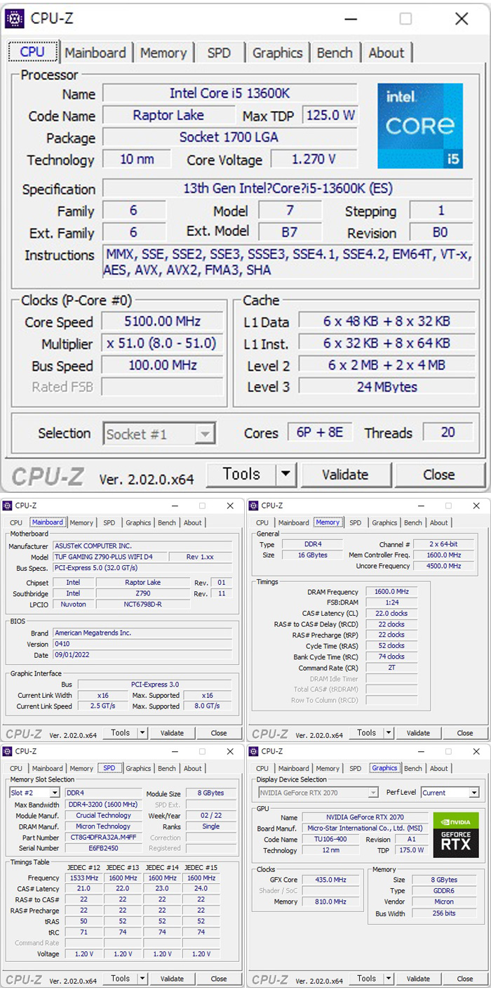Open Tools arrow in SPD window
Viewport: 491px width, 990px height.
[142, 979]
